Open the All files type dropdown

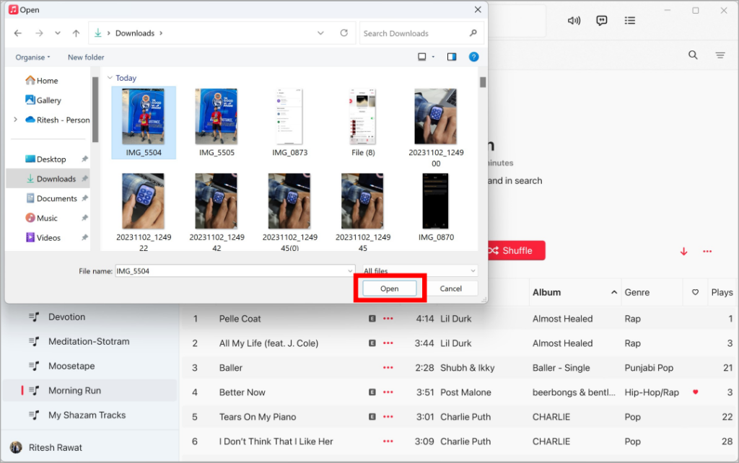point(419,270)
